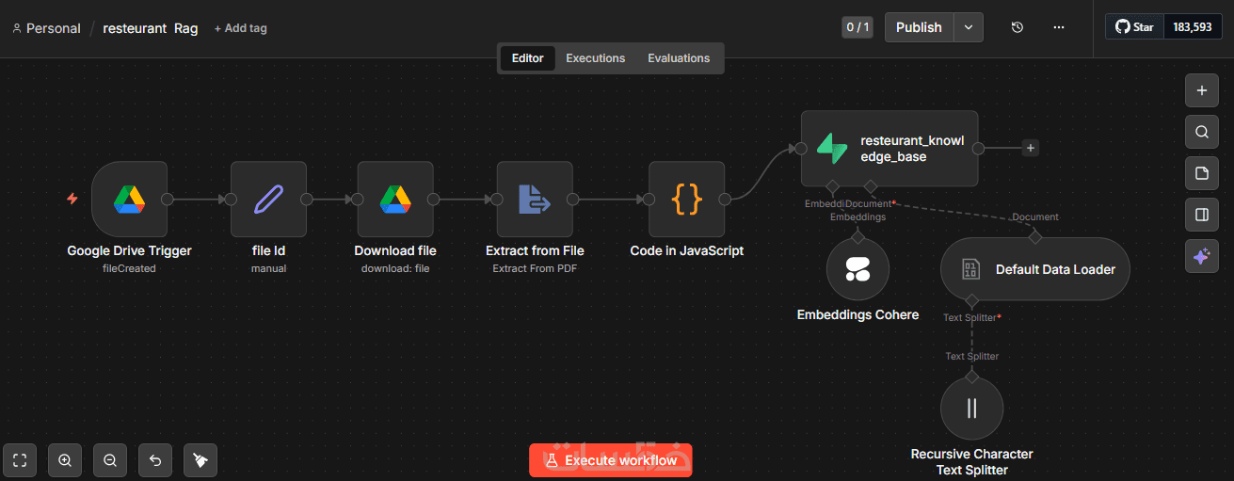Image resolution: width=1234 pixels, height=481 pixels.
Task: Click the add node plus button
Action: tap(1201, 91)
